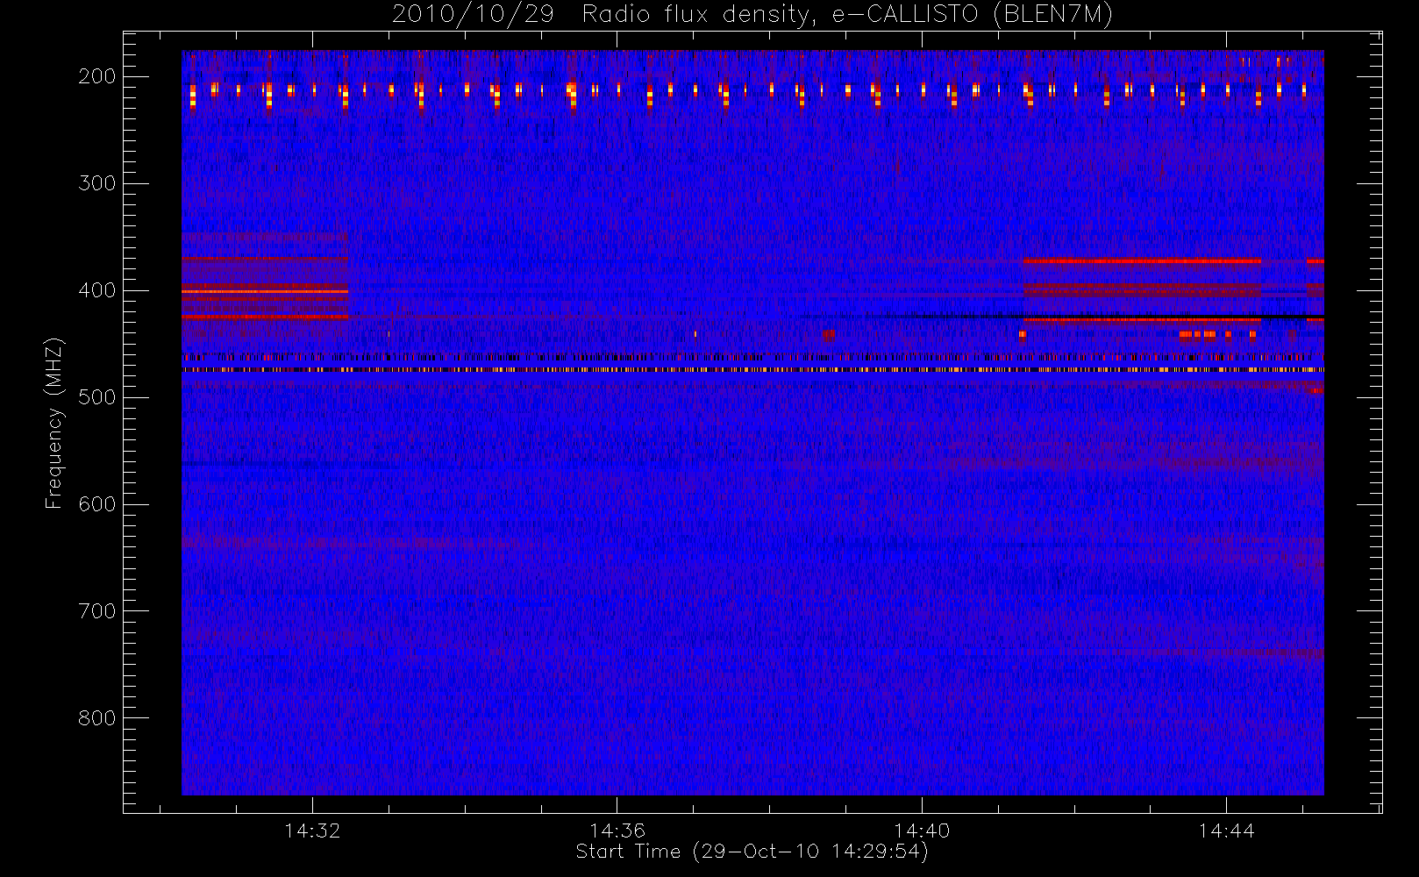Click the 300 frequency tick label
1419x877 pixels.
click(x=97, y=183)
